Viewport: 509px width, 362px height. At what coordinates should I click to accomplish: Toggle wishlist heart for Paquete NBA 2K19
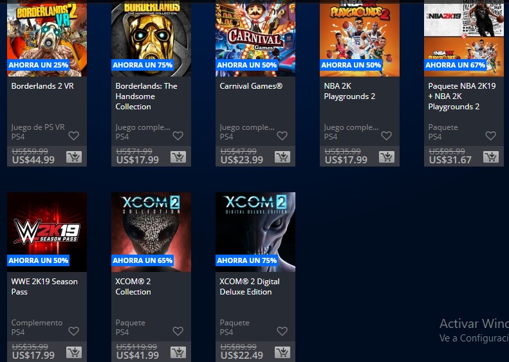(x=490, y=136)
